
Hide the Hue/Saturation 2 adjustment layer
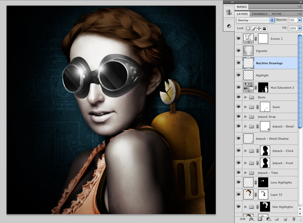(x=239, y=87)
